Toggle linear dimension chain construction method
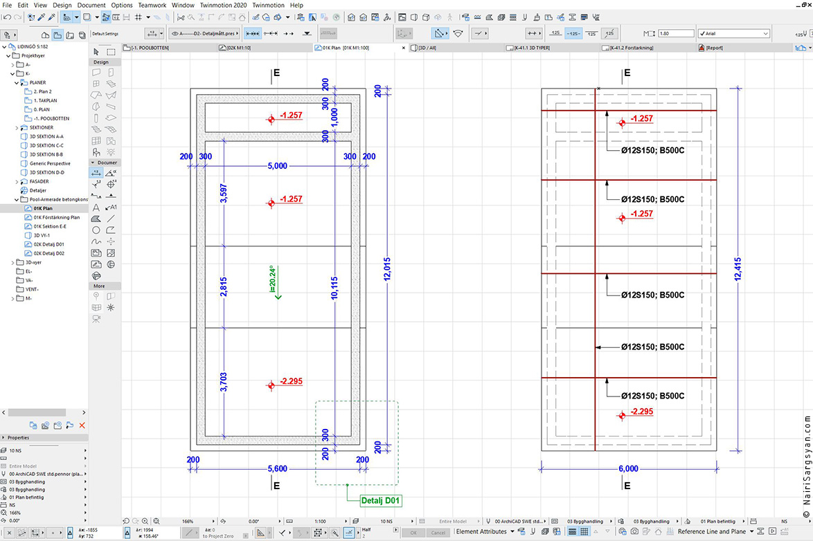This screenshot has width=813, height=541. (253, 34)
